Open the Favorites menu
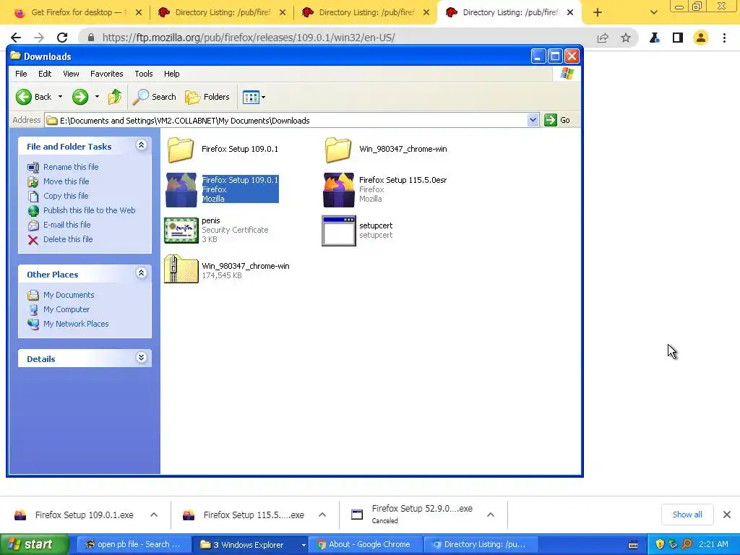This screenshot has height=555, width=740. point(107,74)
